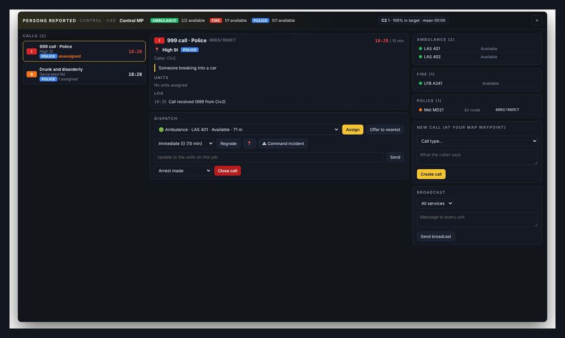
Task: Click the red I badge in call detail title
Action: tap(159, 41)
